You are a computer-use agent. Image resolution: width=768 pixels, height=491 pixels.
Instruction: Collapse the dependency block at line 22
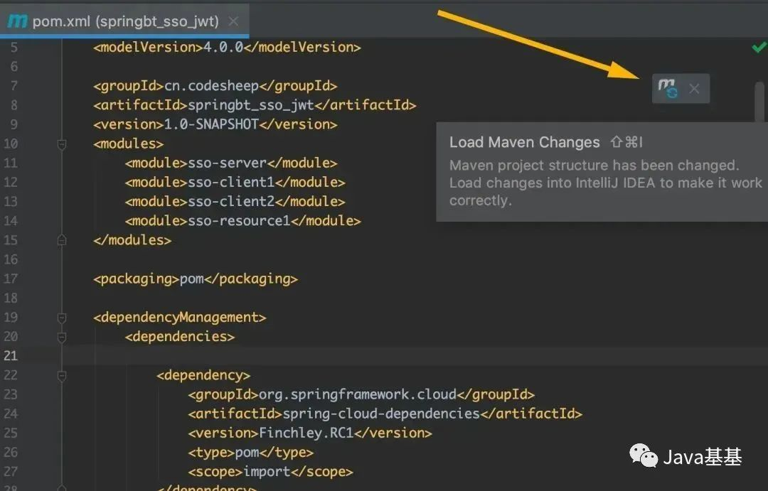pyautogui.click(x=62, y=375)
